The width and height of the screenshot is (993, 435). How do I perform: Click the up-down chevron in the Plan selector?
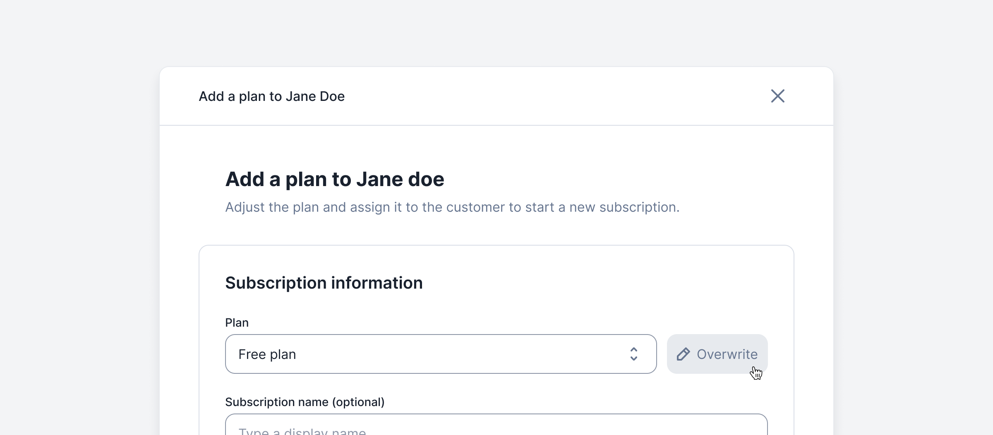pos(633,354)
